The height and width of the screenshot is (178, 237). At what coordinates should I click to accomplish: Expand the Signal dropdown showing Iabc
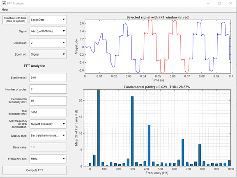[x=48, y=32]
